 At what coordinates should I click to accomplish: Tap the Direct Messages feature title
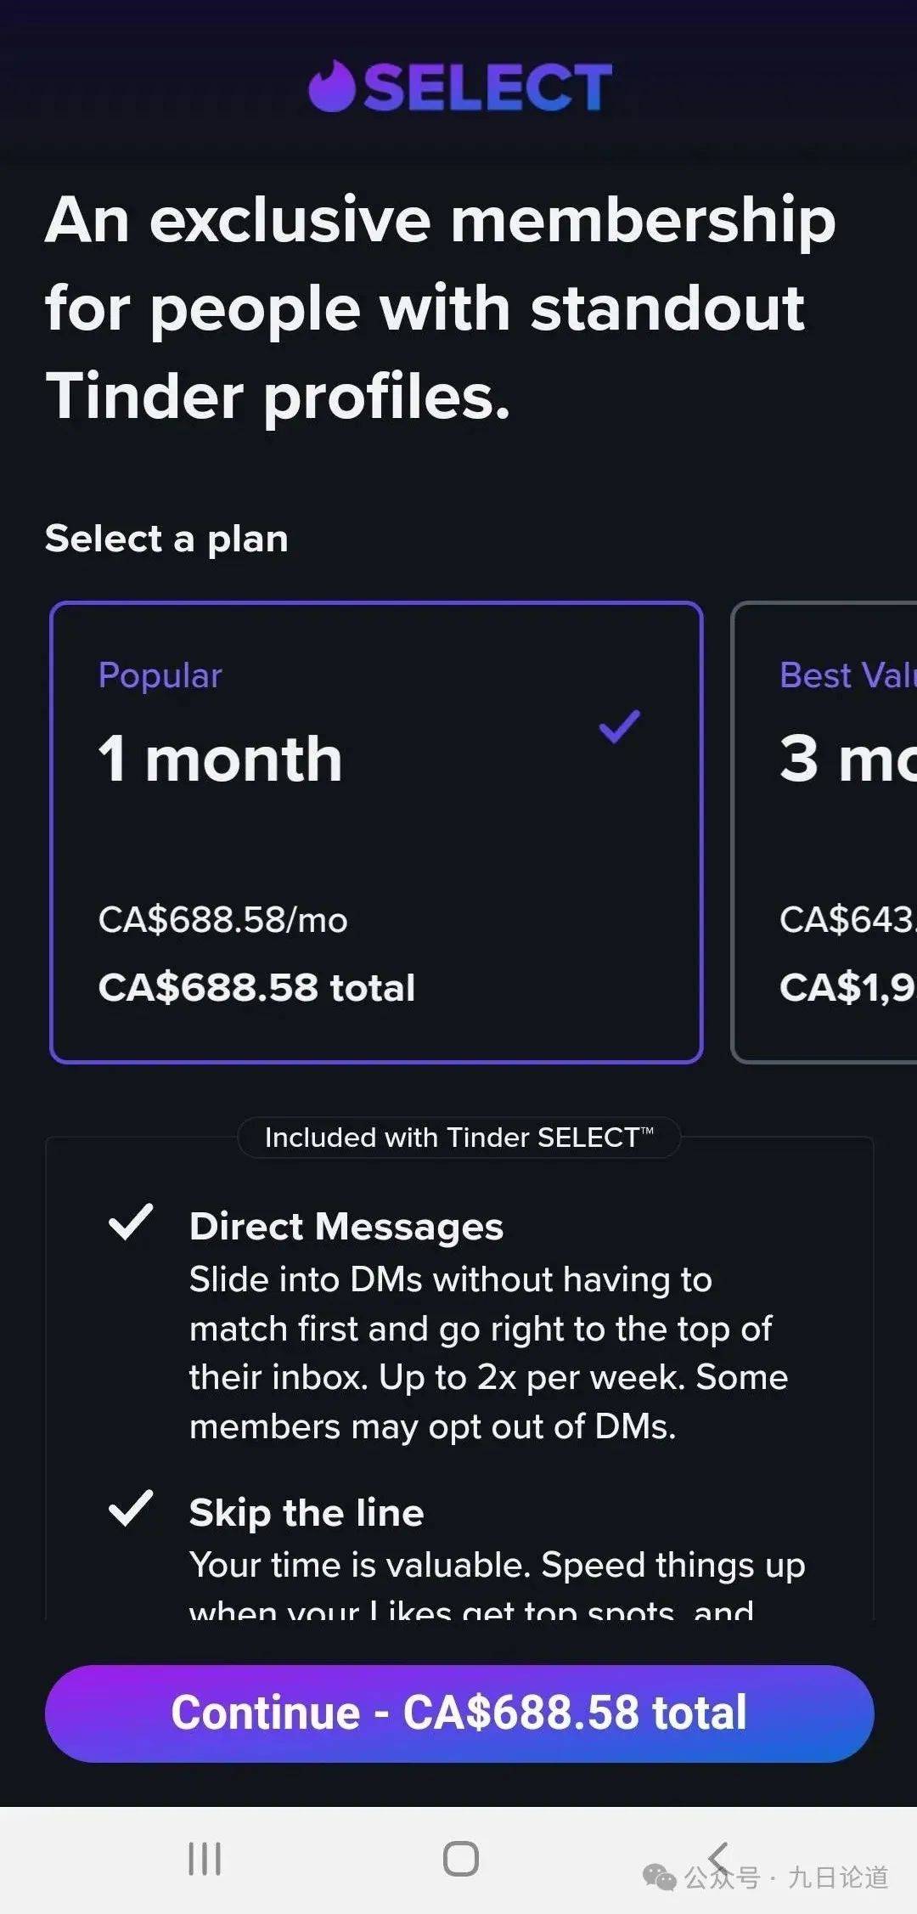click(346, 1227)
